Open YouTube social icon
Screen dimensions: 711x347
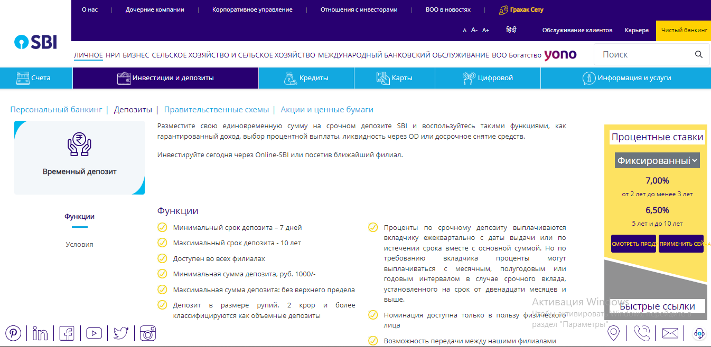click(94, 333)
